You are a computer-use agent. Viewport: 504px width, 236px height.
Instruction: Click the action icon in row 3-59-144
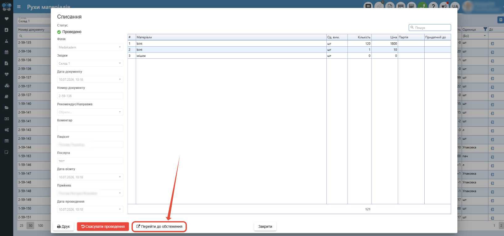pos(492,148)
